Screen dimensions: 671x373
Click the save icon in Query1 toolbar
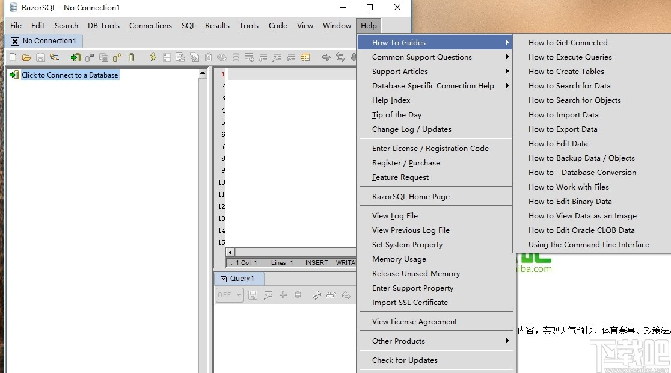point(253,295)
